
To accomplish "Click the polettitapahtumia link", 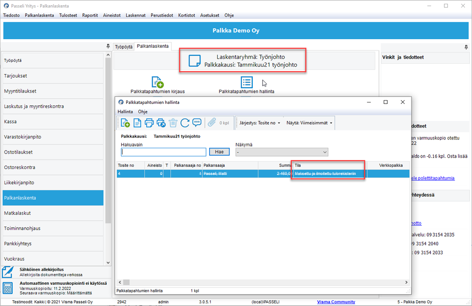I will coord(433,178).
